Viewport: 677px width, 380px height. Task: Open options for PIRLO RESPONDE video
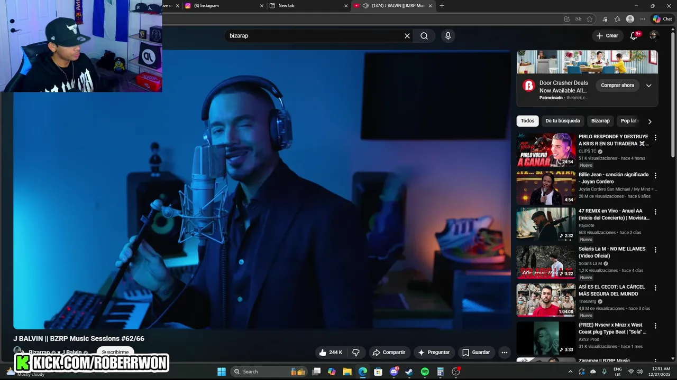tap(655, 137)
